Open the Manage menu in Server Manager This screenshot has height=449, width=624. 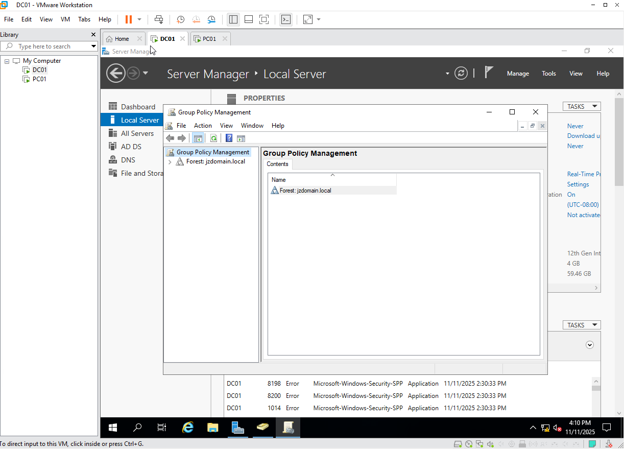[x=517, y=73]
